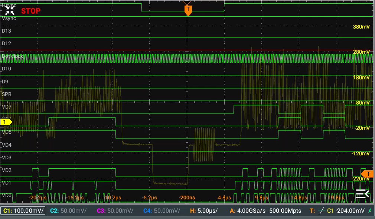The height and width of the screenshot is (219, 375).
Task: Enable channel C2 50.00mV/
Action: pos(68,210)
